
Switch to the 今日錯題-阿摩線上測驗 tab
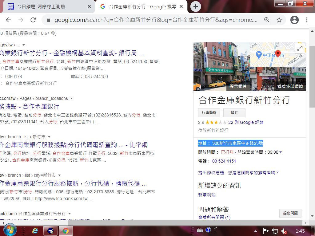[x=43, y=6]
